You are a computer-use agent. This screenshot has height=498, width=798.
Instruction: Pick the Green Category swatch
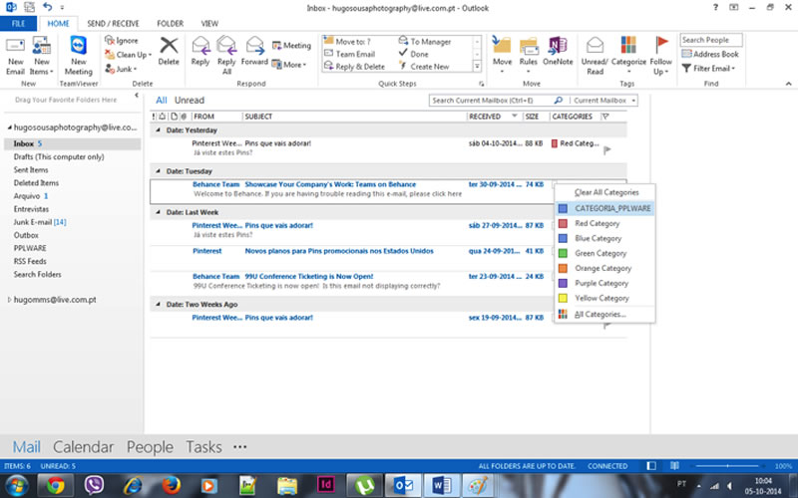coord(563,253)
